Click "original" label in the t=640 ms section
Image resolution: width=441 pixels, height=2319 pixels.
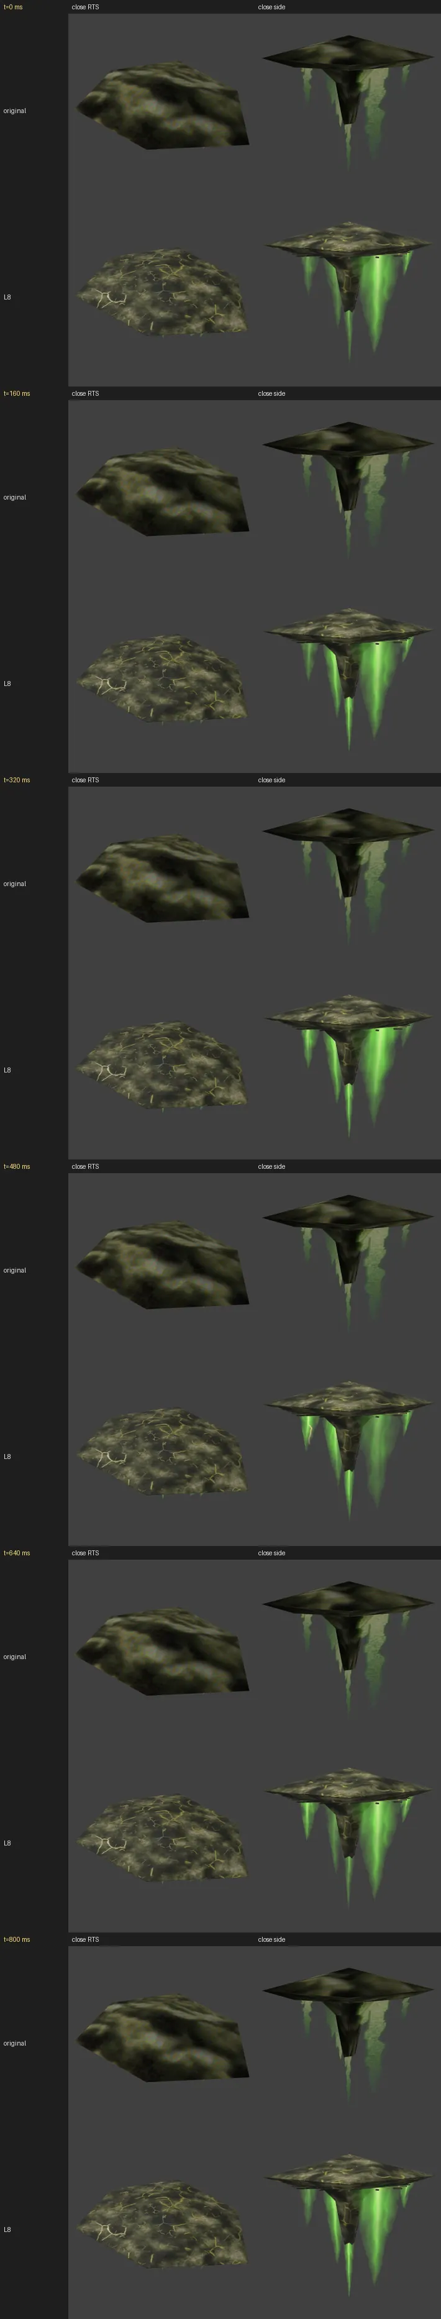click(x=14, y=1657)
